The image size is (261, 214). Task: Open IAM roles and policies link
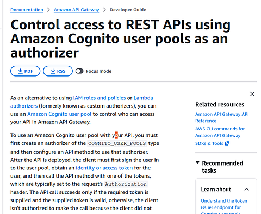tap(100, 98)
